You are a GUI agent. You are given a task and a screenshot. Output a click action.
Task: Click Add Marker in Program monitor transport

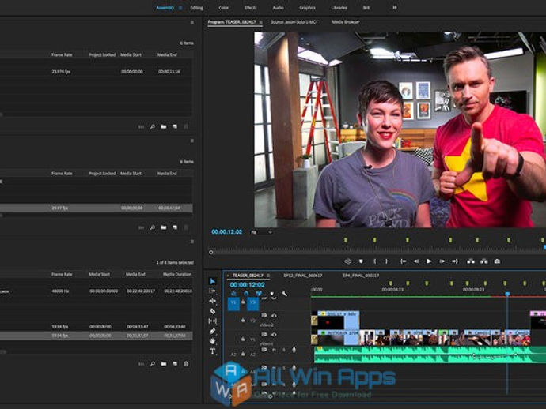point(361,261)
